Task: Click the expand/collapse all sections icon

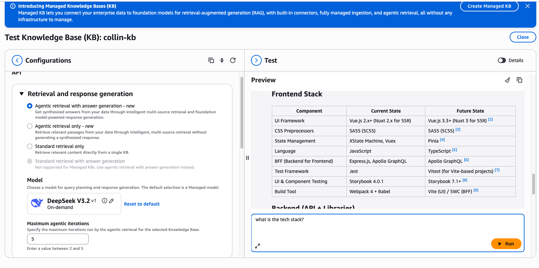Action: [x=222, y=60]
